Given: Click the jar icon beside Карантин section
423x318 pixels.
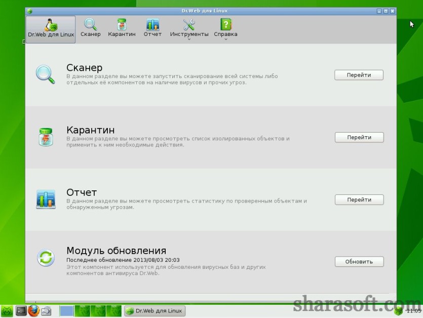Looking at the screenshot, I should 46,137.
